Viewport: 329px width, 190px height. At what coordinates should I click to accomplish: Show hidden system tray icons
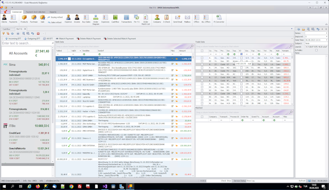pos(287,186)
